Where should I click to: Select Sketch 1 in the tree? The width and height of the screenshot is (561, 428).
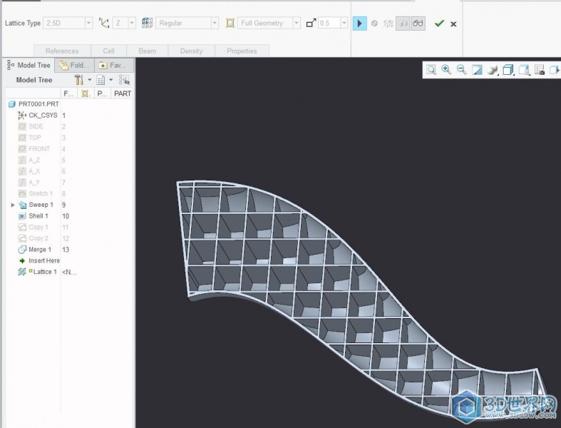pos(36,193)
